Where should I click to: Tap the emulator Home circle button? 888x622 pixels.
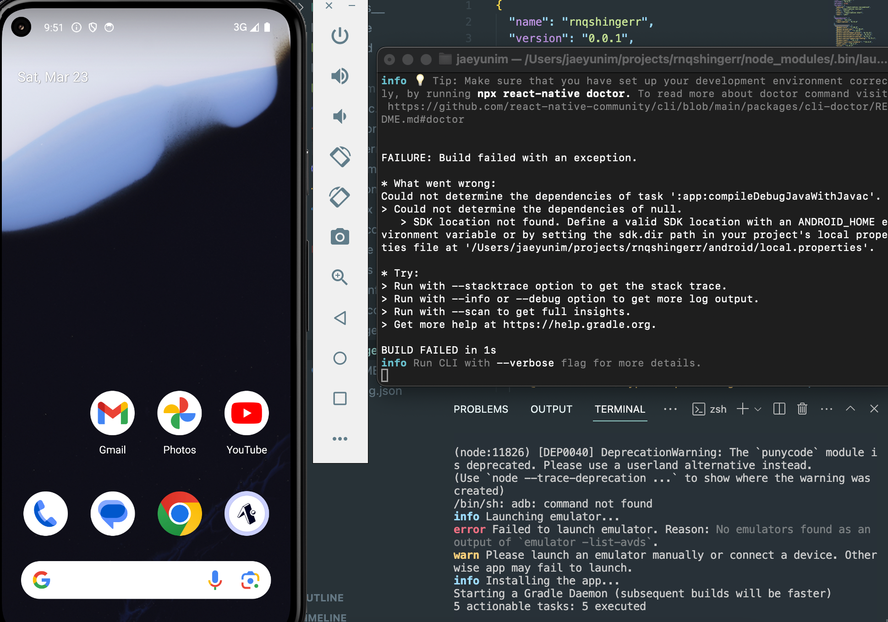coord(340,358)
